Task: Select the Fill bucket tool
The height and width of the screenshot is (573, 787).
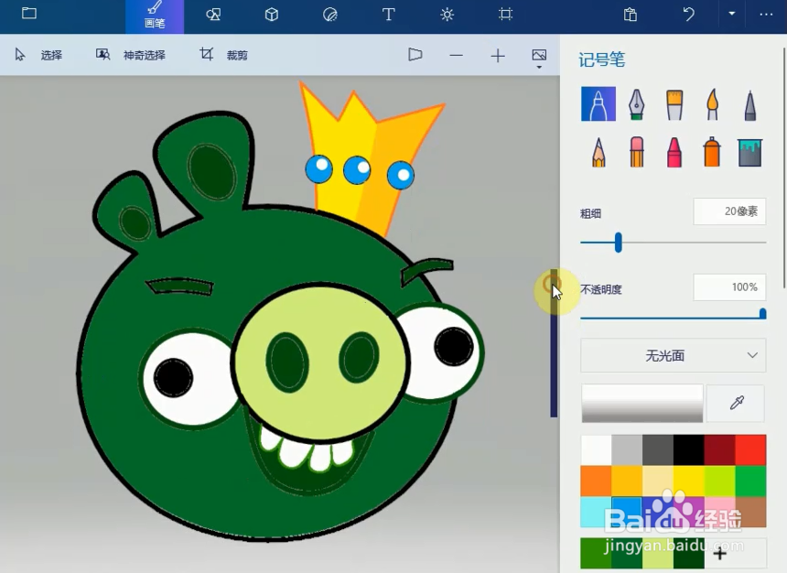Action: [x=749, y=153]
